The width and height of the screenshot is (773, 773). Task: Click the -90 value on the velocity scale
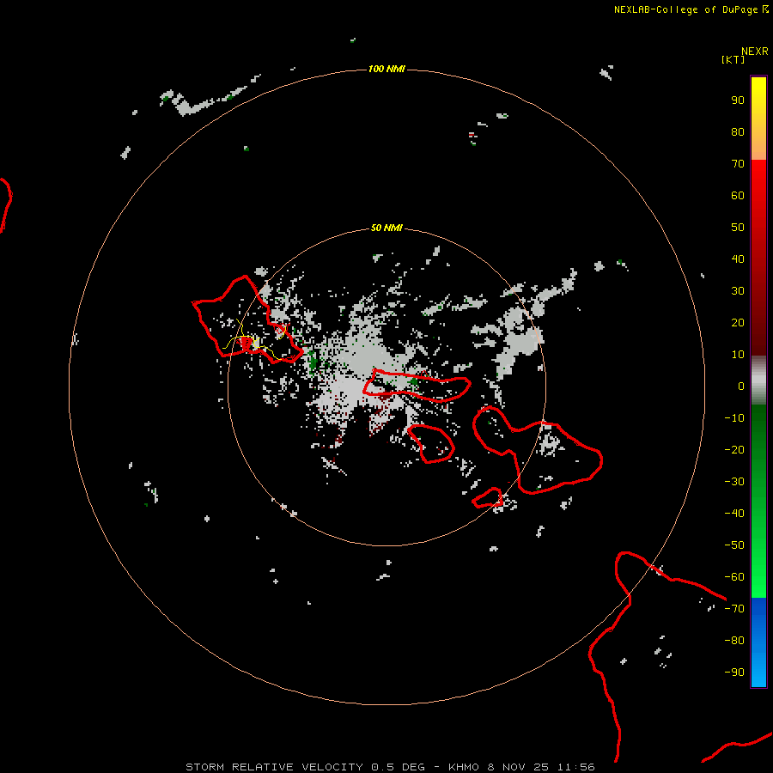[734, 673]
